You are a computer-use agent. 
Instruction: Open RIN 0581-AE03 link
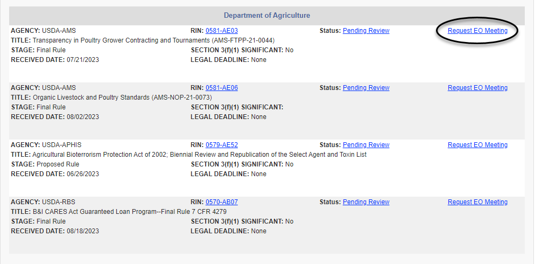(221, 31)
